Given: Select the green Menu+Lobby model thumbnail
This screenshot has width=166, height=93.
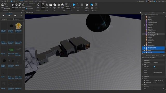Looking at the screenshot, I should tap(11, 50).
